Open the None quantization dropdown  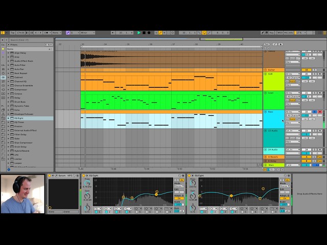pyautogui.click(x=57, y=33)
